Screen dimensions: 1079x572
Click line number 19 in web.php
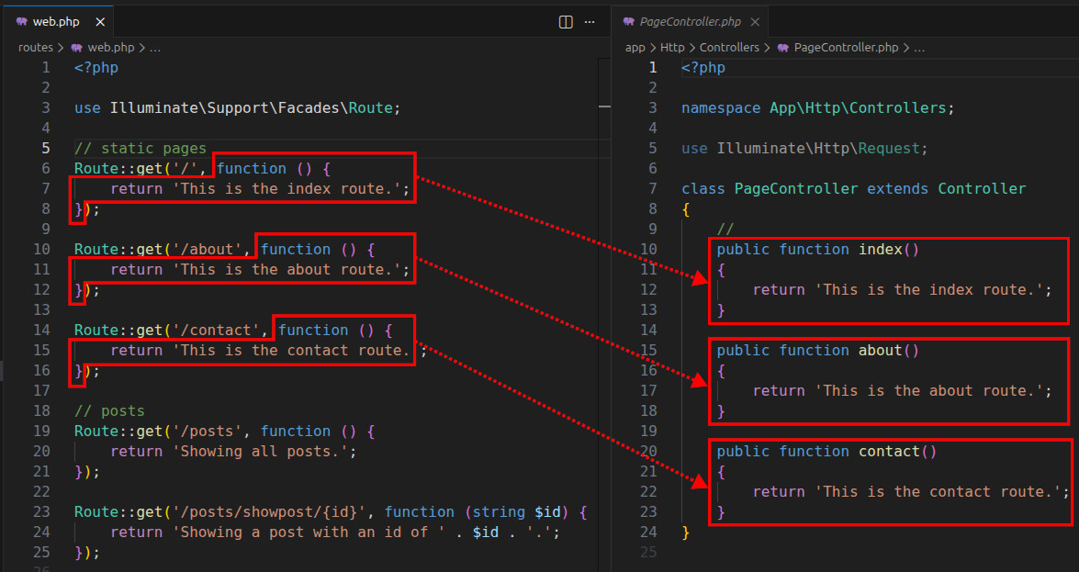pyautogui.click(x=41, y=431)
